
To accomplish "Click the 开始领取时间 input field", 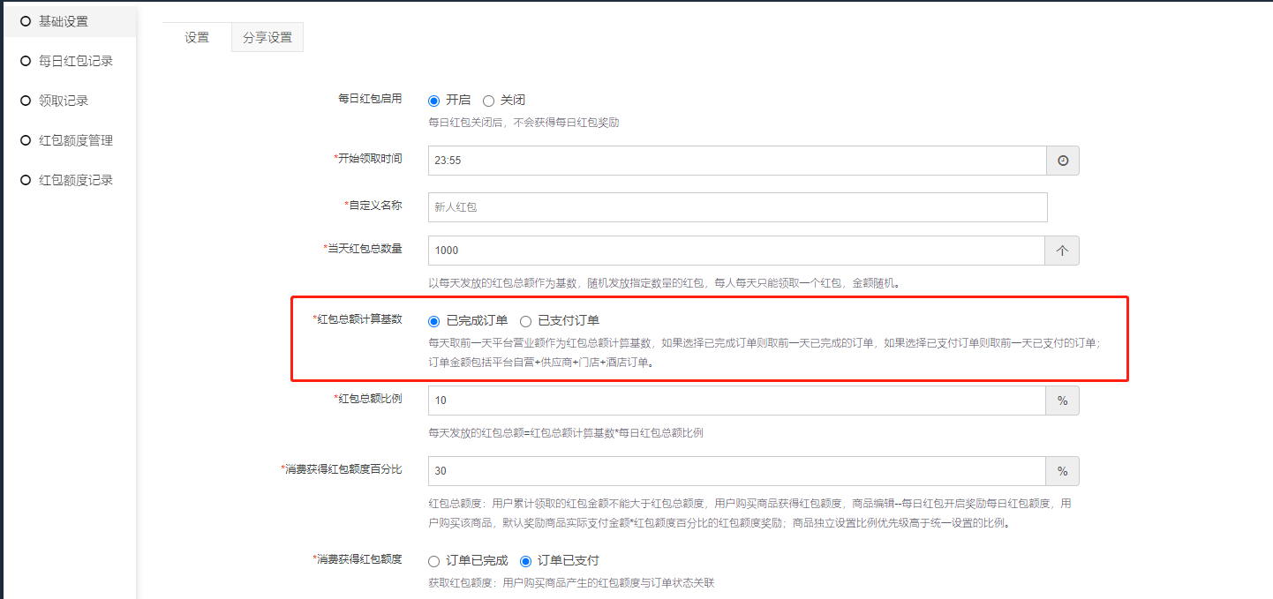I will point(736,161).
